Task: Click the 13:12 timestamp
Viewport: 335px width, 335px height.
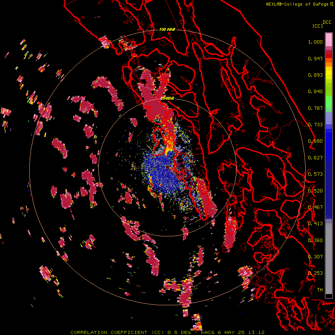Action: (256, 332)
